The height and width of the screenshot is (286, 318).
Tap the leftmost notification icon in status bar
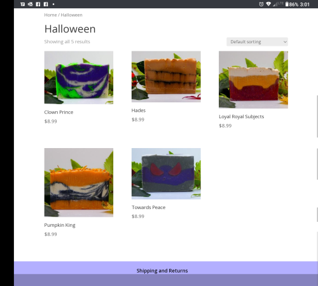click(x=23, y=4)
